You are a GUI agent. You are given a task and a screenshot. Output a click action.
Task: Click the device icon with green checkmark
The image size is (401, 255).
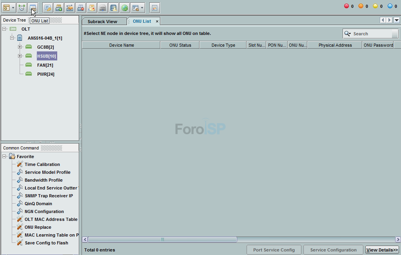(58, 7)
